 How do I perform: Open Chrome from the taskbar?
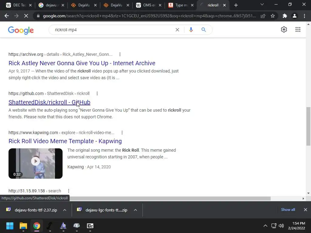click(36, 226)
